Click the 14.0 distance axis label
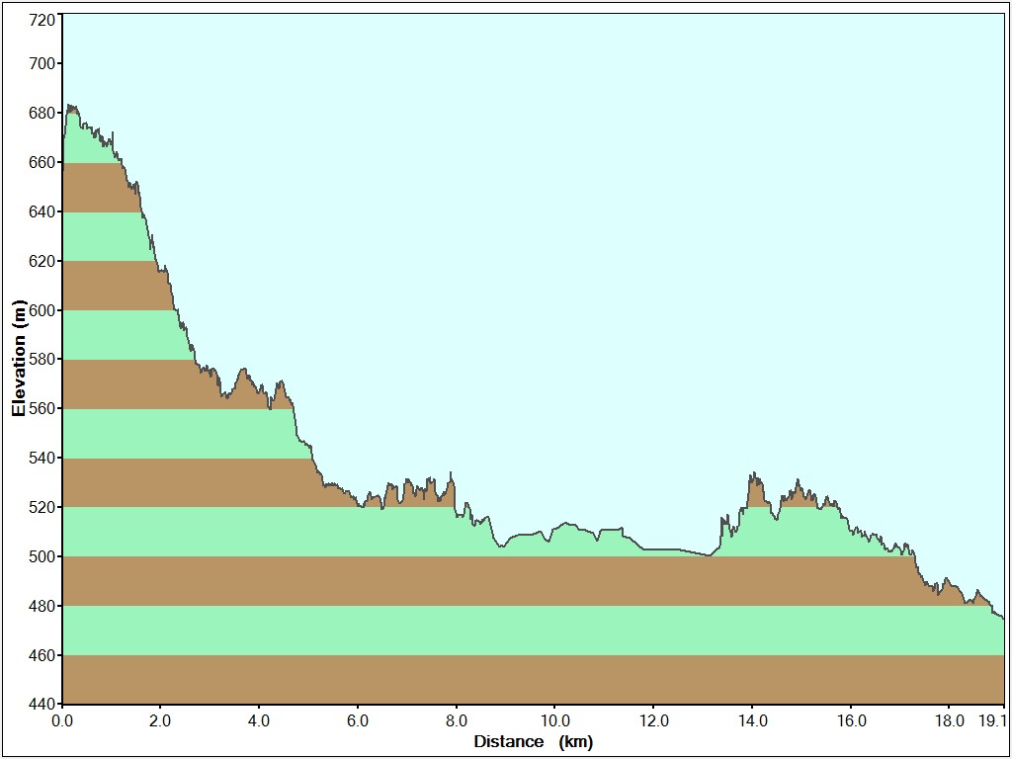This screenshot has width=1012, height=759. (x=752, y=719)
